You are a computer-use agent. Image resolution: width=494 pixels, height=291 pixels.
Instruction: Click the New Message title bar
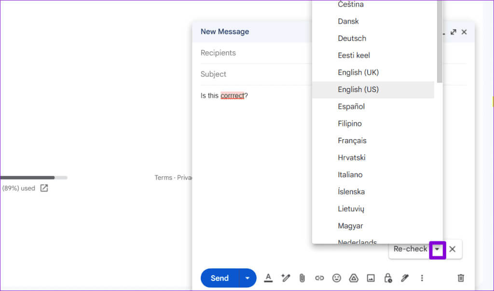(252, 32)
